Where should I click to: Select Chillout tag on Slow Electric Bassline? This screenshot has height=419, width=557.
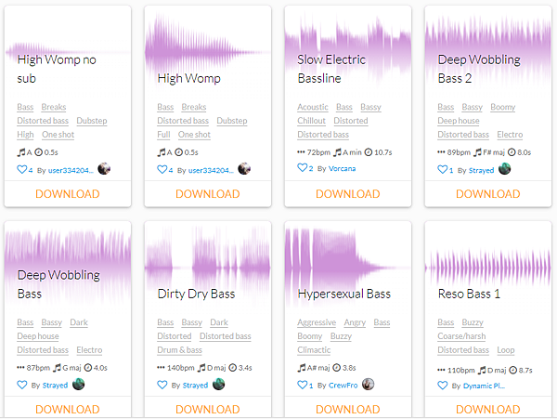[x=311, y=121]
